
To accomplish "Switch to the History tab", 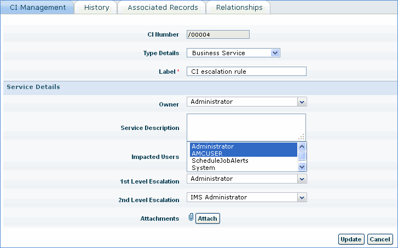I will 96,8.
